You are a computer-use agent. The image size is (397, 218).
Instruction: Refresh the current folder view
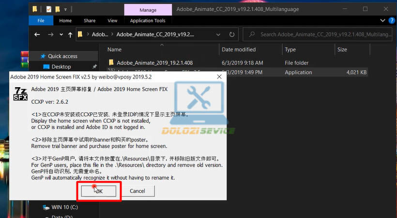pos(233,34)
